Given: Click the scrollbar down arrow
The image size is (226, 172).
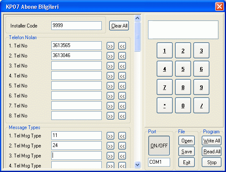Looking at the screenshot, I should point(137,165).
